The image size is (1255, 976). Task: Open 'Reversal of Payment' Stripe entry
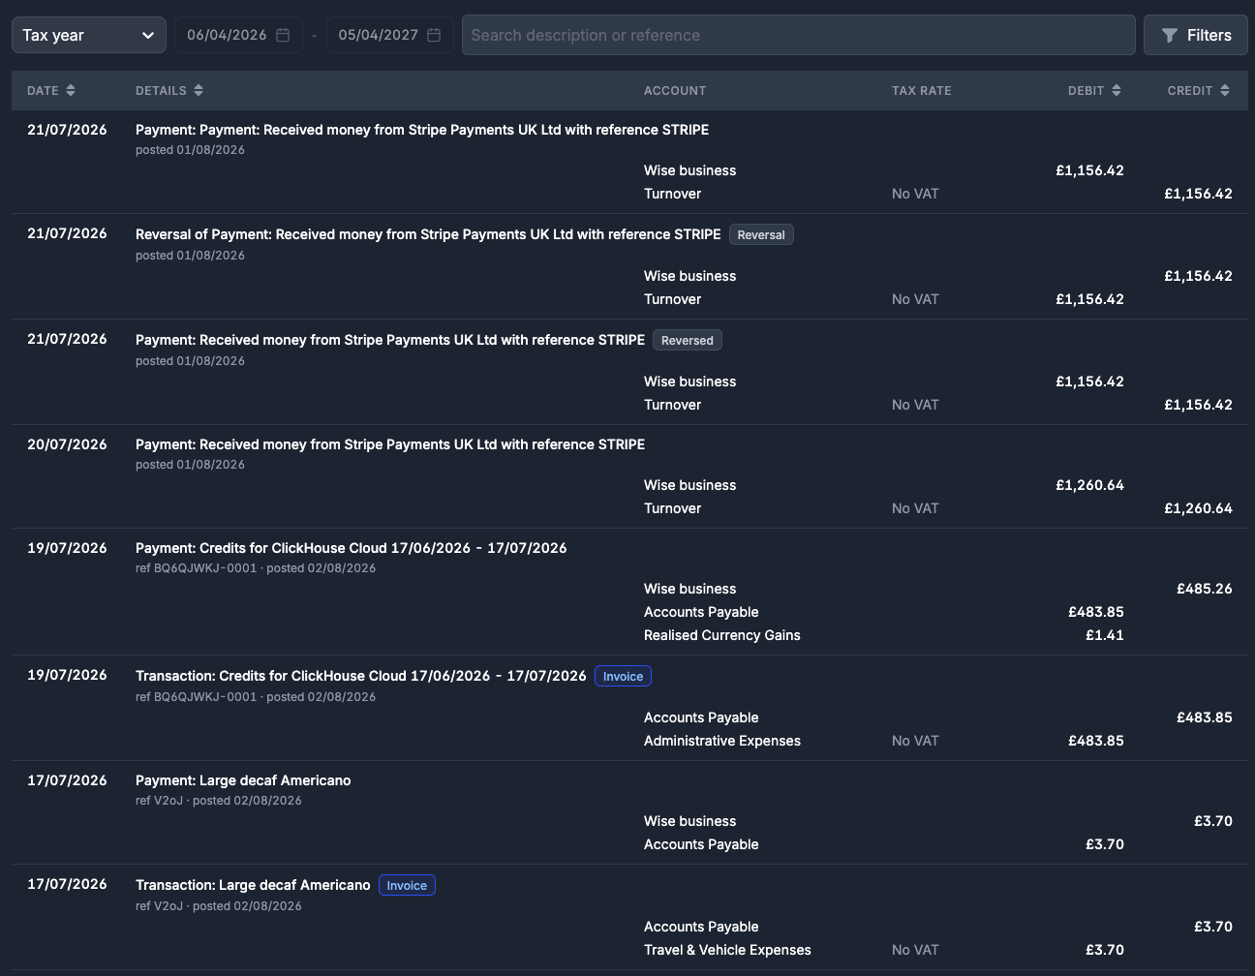point(428,234)
